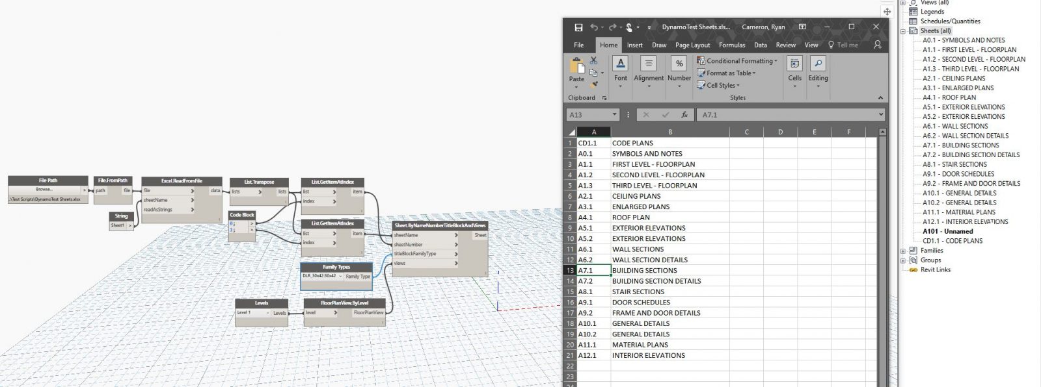Select cell with STAIR SECTIONS

[670, 292]
